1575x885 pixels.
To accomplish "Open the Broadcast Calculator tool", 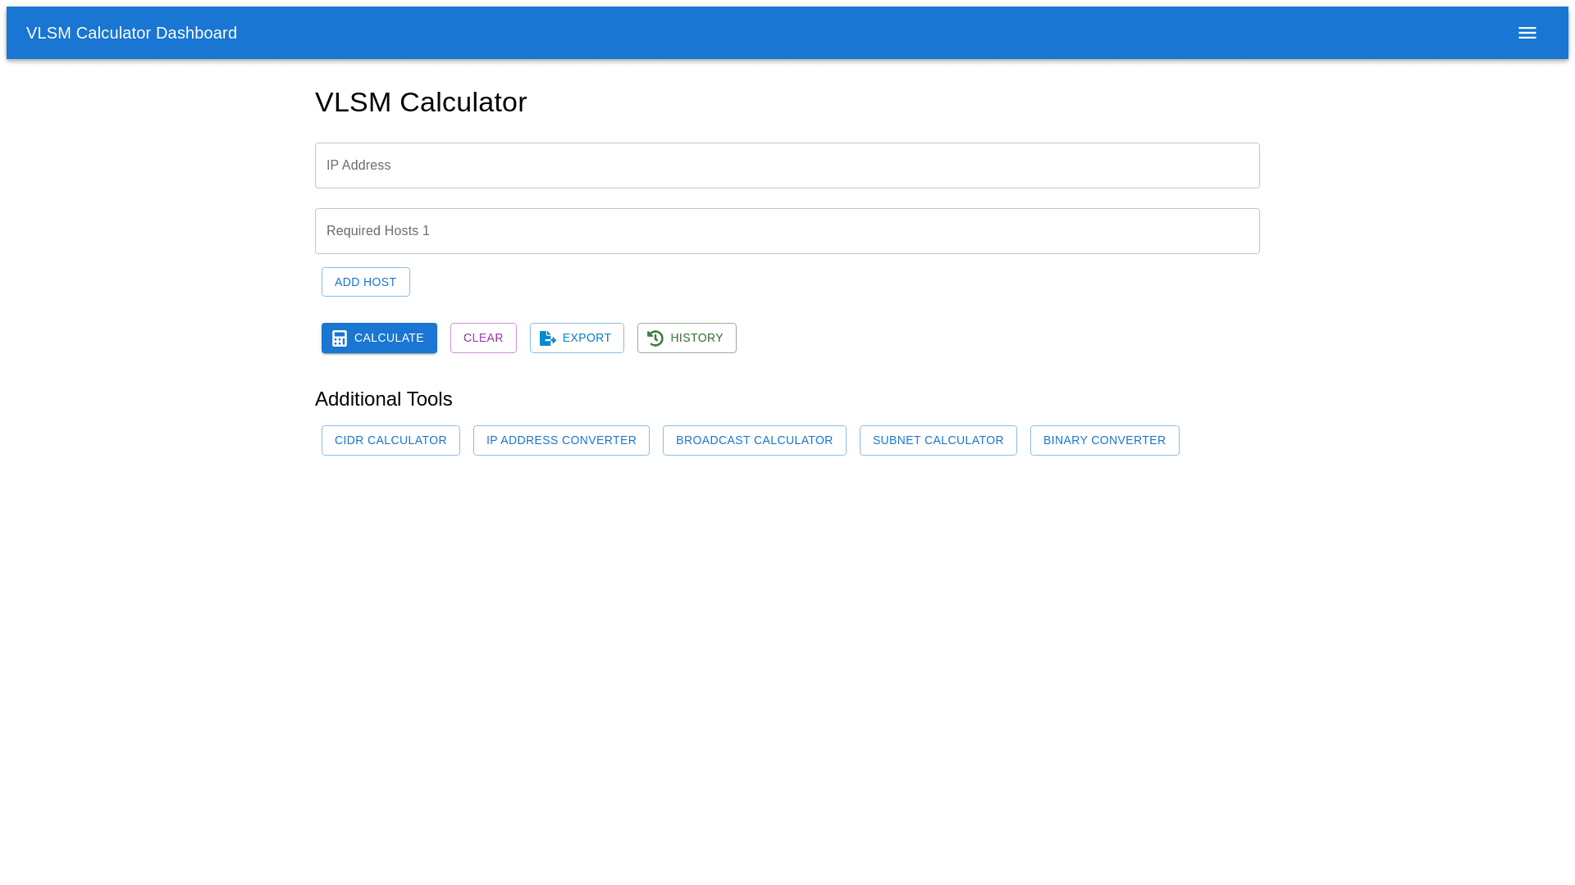I will click(x=754, y=440).
